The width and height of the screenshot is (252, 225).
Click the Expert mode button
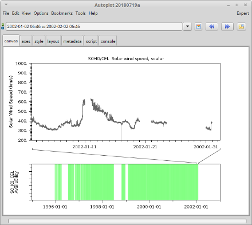243,13
